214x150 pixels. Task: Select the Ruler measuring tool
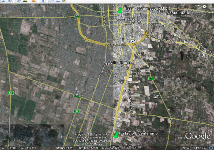[x=42, y=1]
